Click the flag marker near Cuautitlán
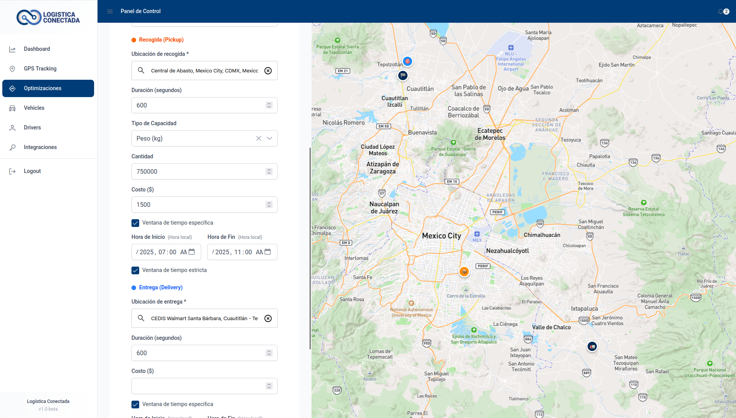 point(403,75)
